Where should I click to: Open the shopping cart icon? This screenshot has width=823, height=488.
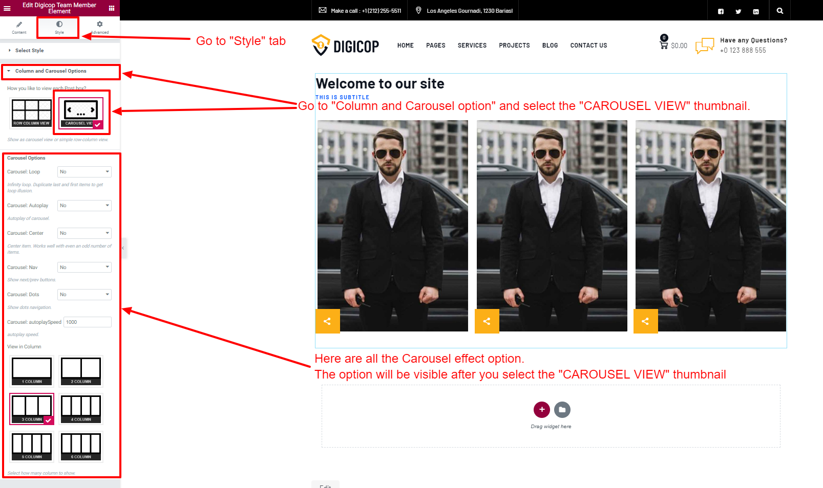(x=664, y=45)
